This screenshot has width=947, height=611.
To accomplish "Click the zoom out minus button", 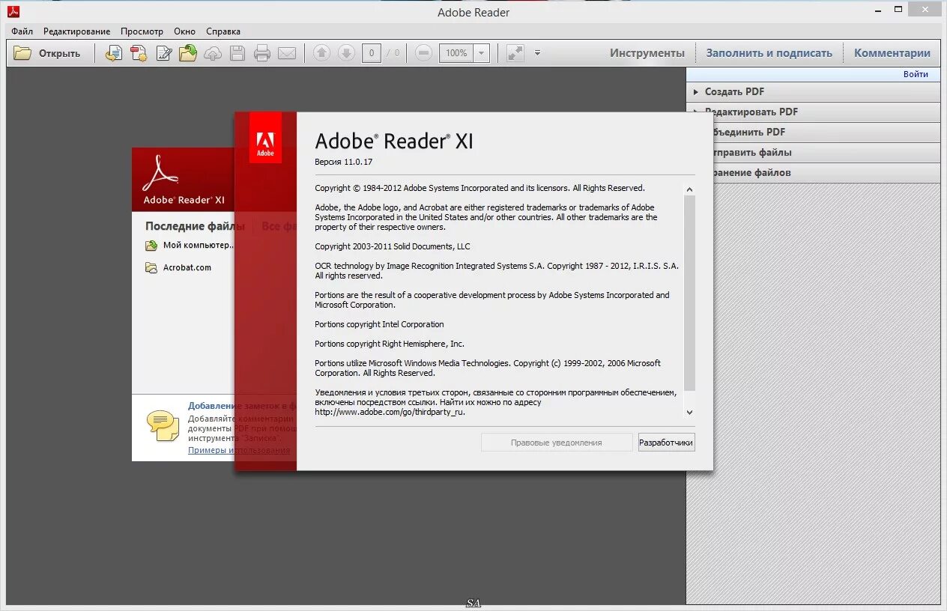I will (423, 53).
